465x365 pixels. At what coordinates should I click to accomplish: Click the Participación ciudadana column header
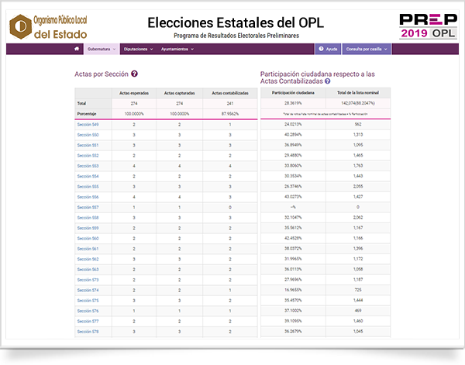(293, 93)
